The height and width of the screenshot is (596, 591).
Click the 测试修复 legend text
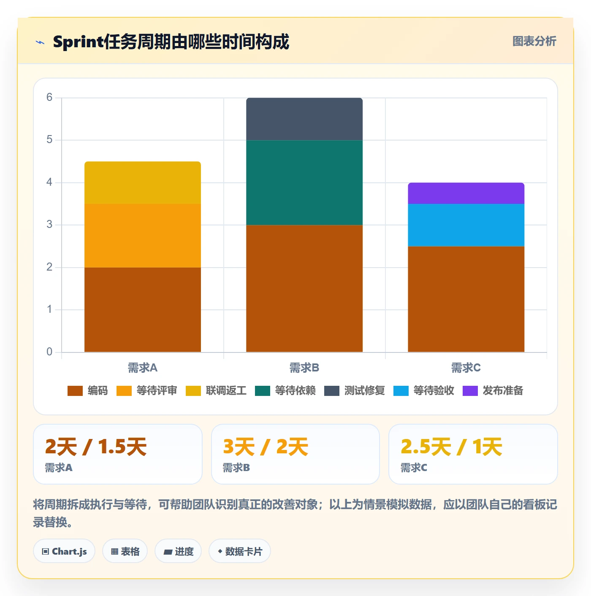pos(364,391)
